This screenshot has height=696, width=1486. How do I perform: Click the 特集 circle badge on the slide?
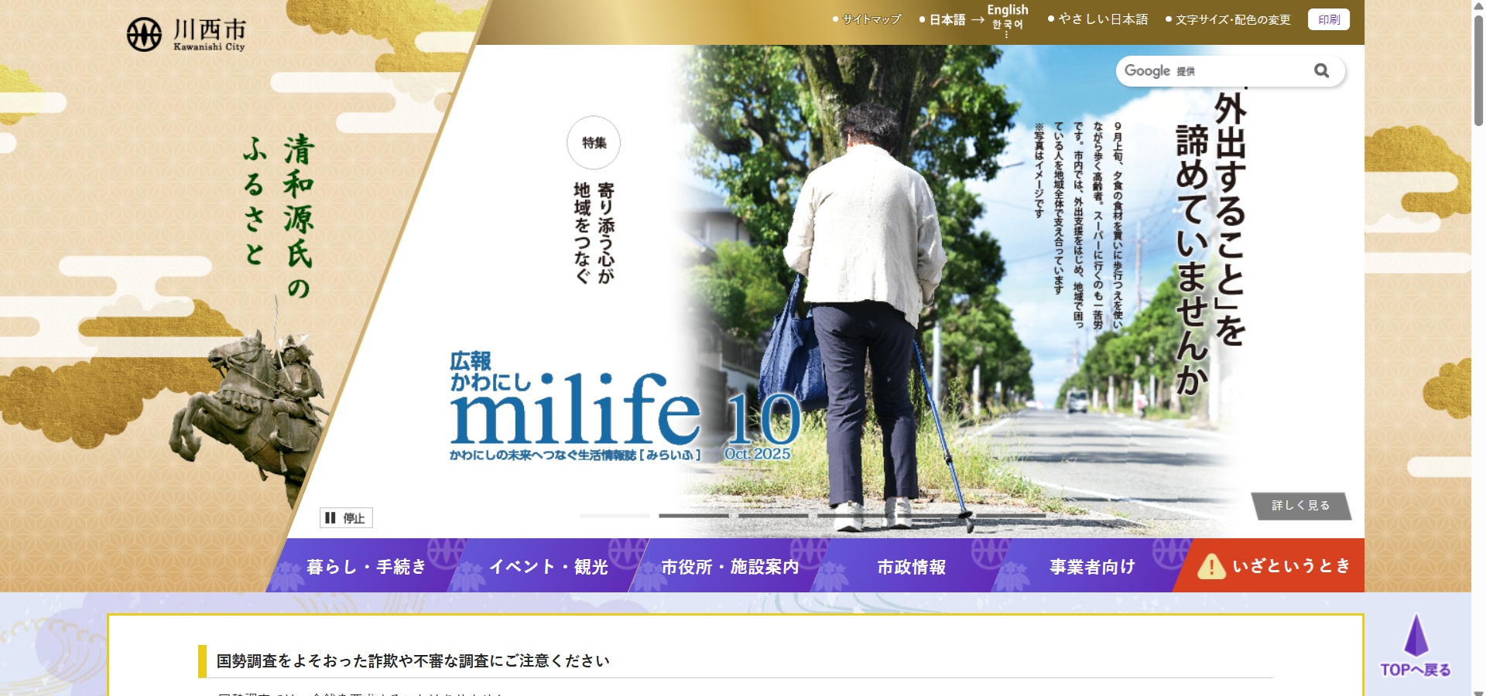(x=594, y=143)
